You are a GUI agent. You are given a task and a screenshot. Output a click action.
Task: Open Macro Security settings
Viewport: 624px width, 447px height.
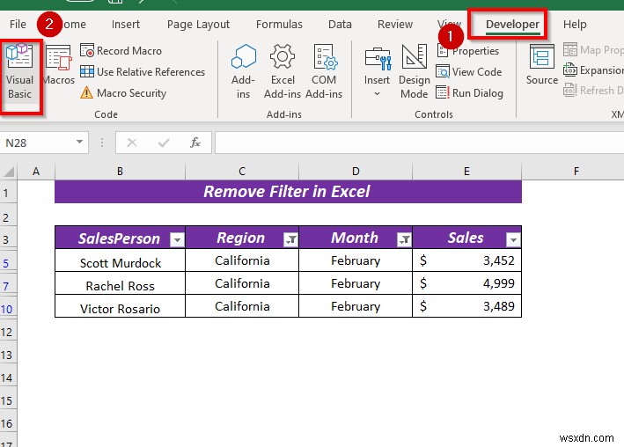[123, 93]
